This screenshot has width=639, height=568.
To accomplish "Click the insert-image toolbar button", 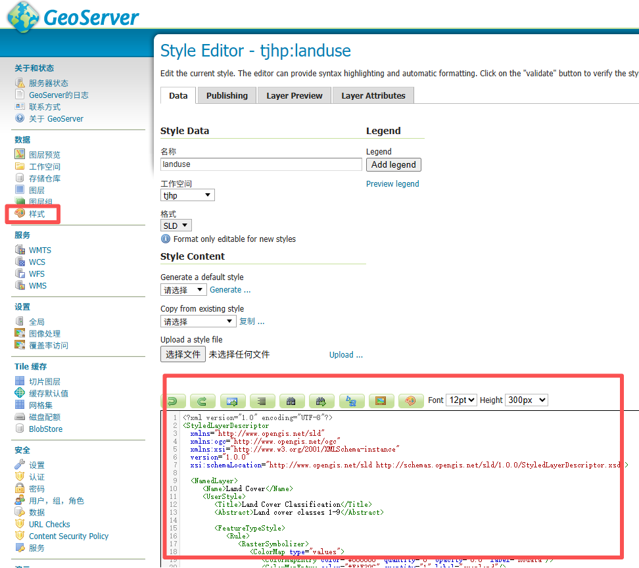I will tap(381, 402).
